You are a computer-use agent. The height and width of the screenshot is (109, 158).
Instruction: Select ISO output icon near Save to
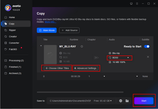click(x=121, y=101)
